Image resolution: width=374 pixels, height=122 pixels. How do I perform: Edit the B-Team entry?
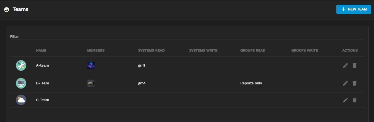345,83
